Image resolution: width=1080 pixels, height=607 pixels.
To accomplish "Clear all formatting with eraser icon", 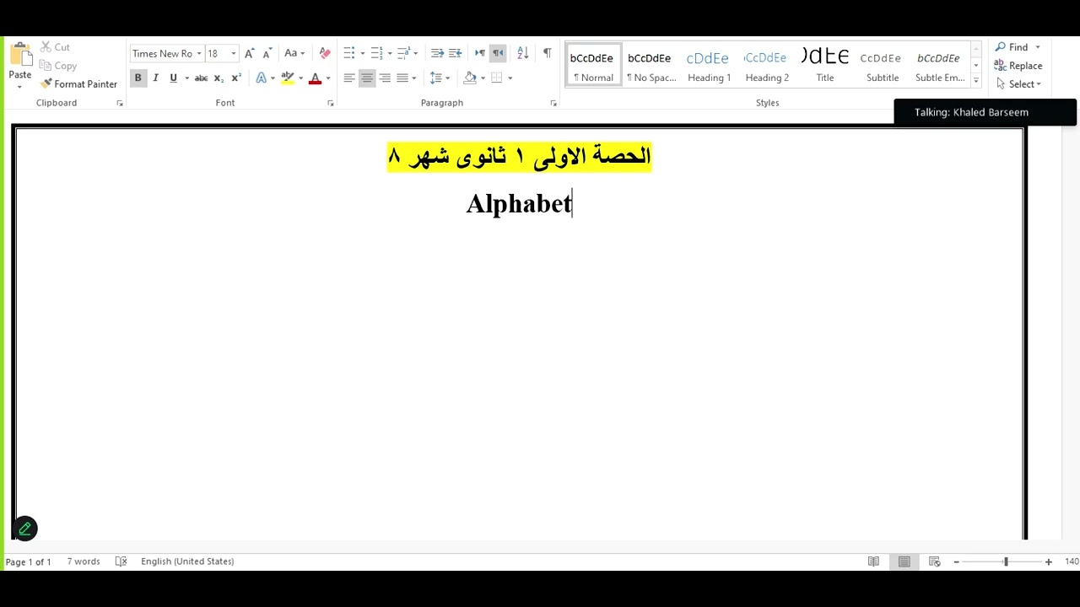I will pos(325,53).
